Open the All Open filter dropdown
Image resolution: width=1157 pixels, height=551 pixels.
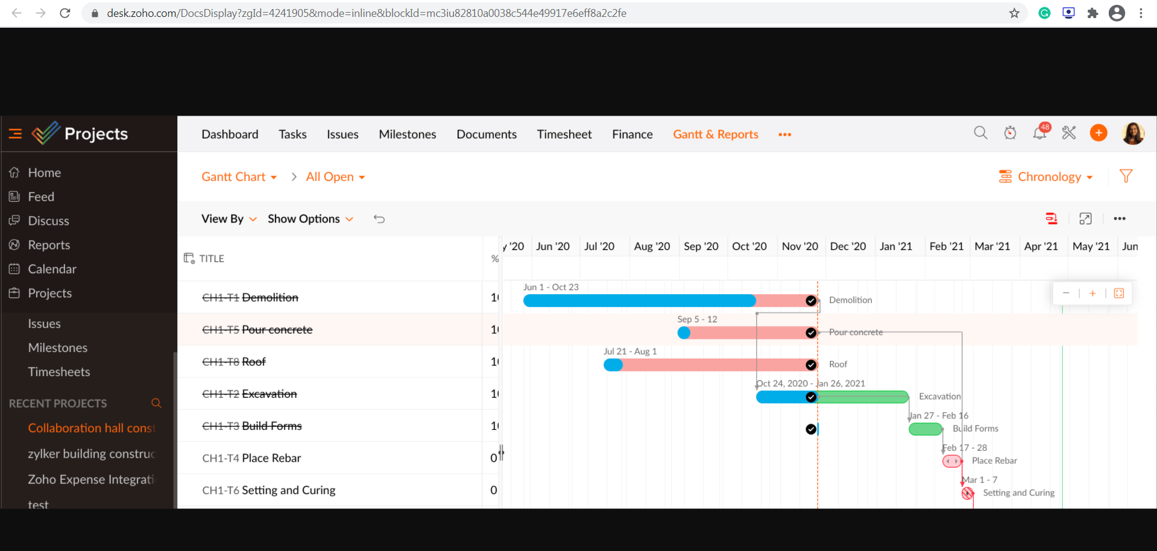click(335, 177)
